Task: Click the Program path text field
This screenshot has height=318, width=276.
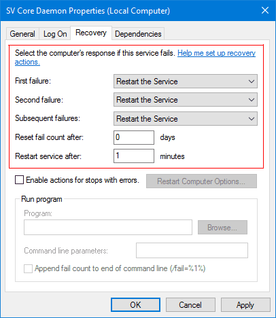Action: pyautogui.click(x=108, y=227)
